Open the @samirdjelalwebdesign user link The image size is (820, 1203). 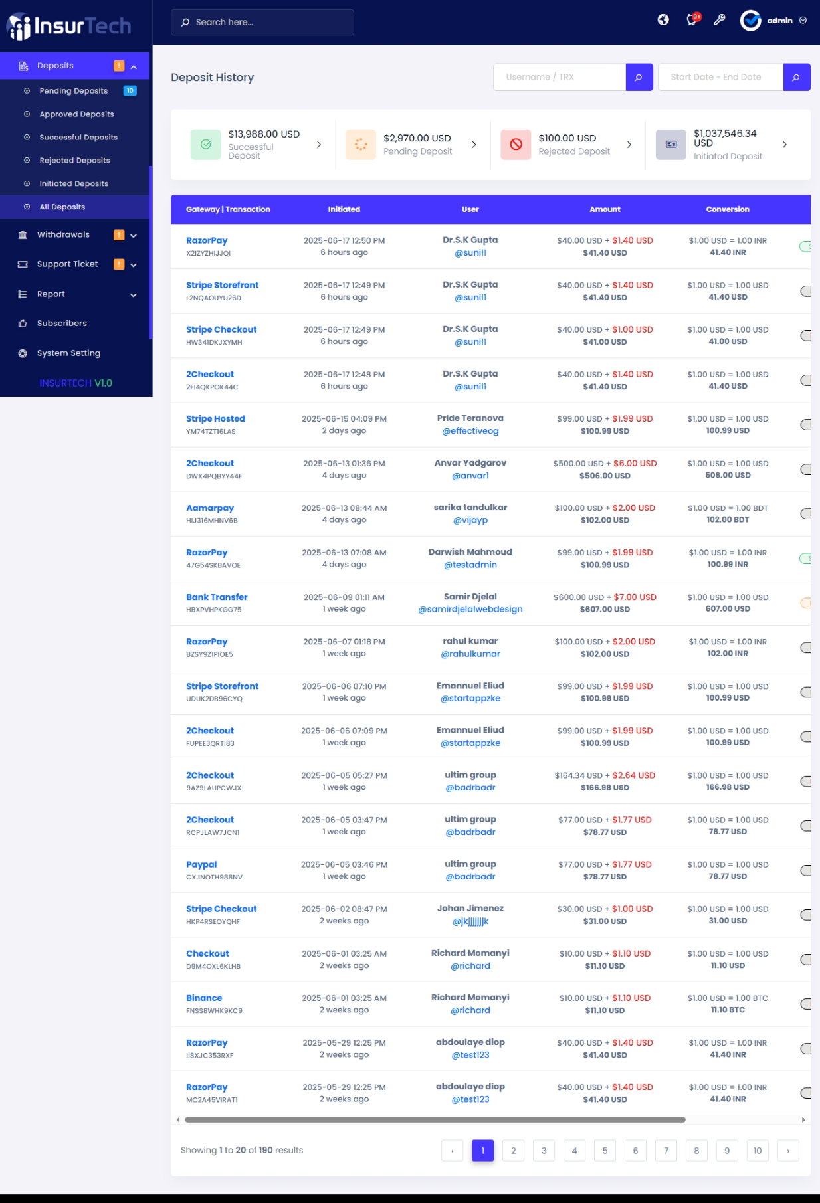[470, 609]
